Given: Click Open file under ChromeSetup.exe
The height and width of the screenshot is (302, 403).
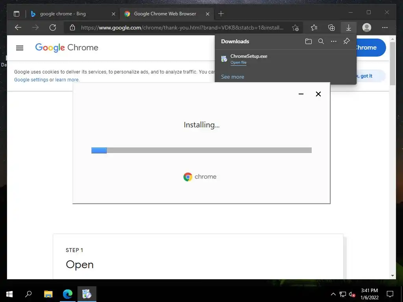Looking at the screenshot, I should (238, 63).
